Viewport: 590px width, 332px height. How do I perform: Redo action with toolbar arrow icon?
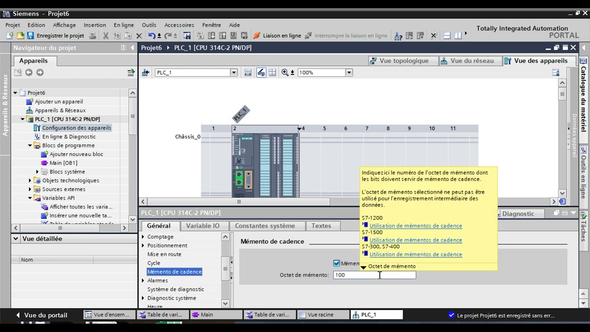coord(168,36)
